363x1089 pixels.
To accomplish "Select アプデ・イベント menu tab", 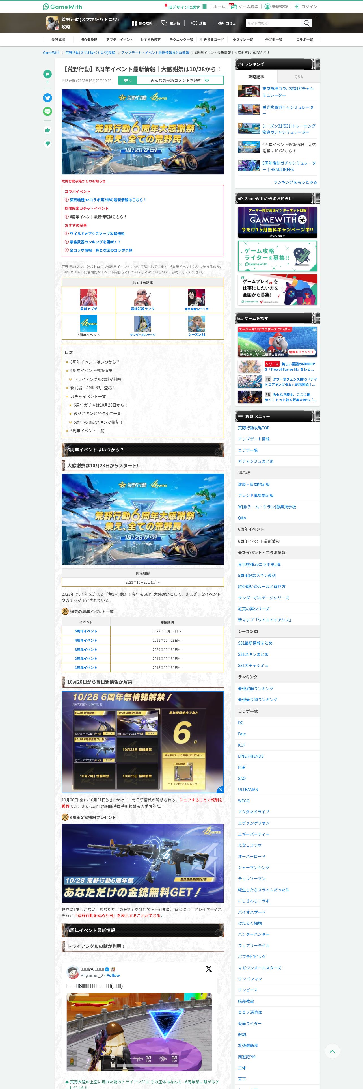I will click(120, 40).
